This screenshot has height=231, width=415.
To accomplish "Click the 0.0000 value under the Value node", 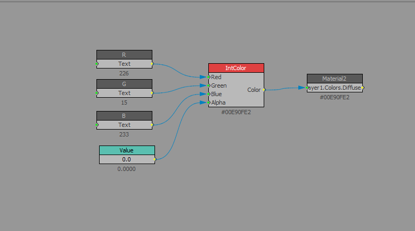I will click(x=126, y=169).
